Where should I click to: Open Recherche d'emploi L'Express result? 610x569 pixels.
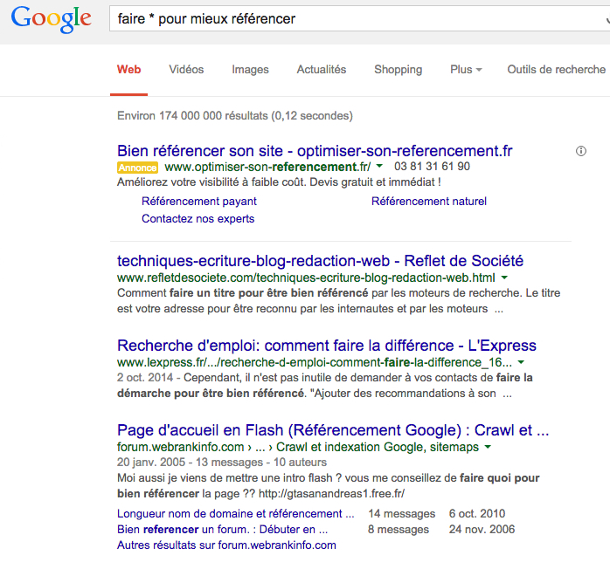pyautogui.click(x=326, y=346)
